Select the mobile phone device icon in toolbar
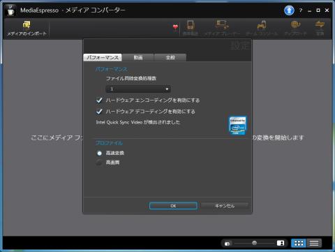 pyautogui.click(x=191, y=24)
